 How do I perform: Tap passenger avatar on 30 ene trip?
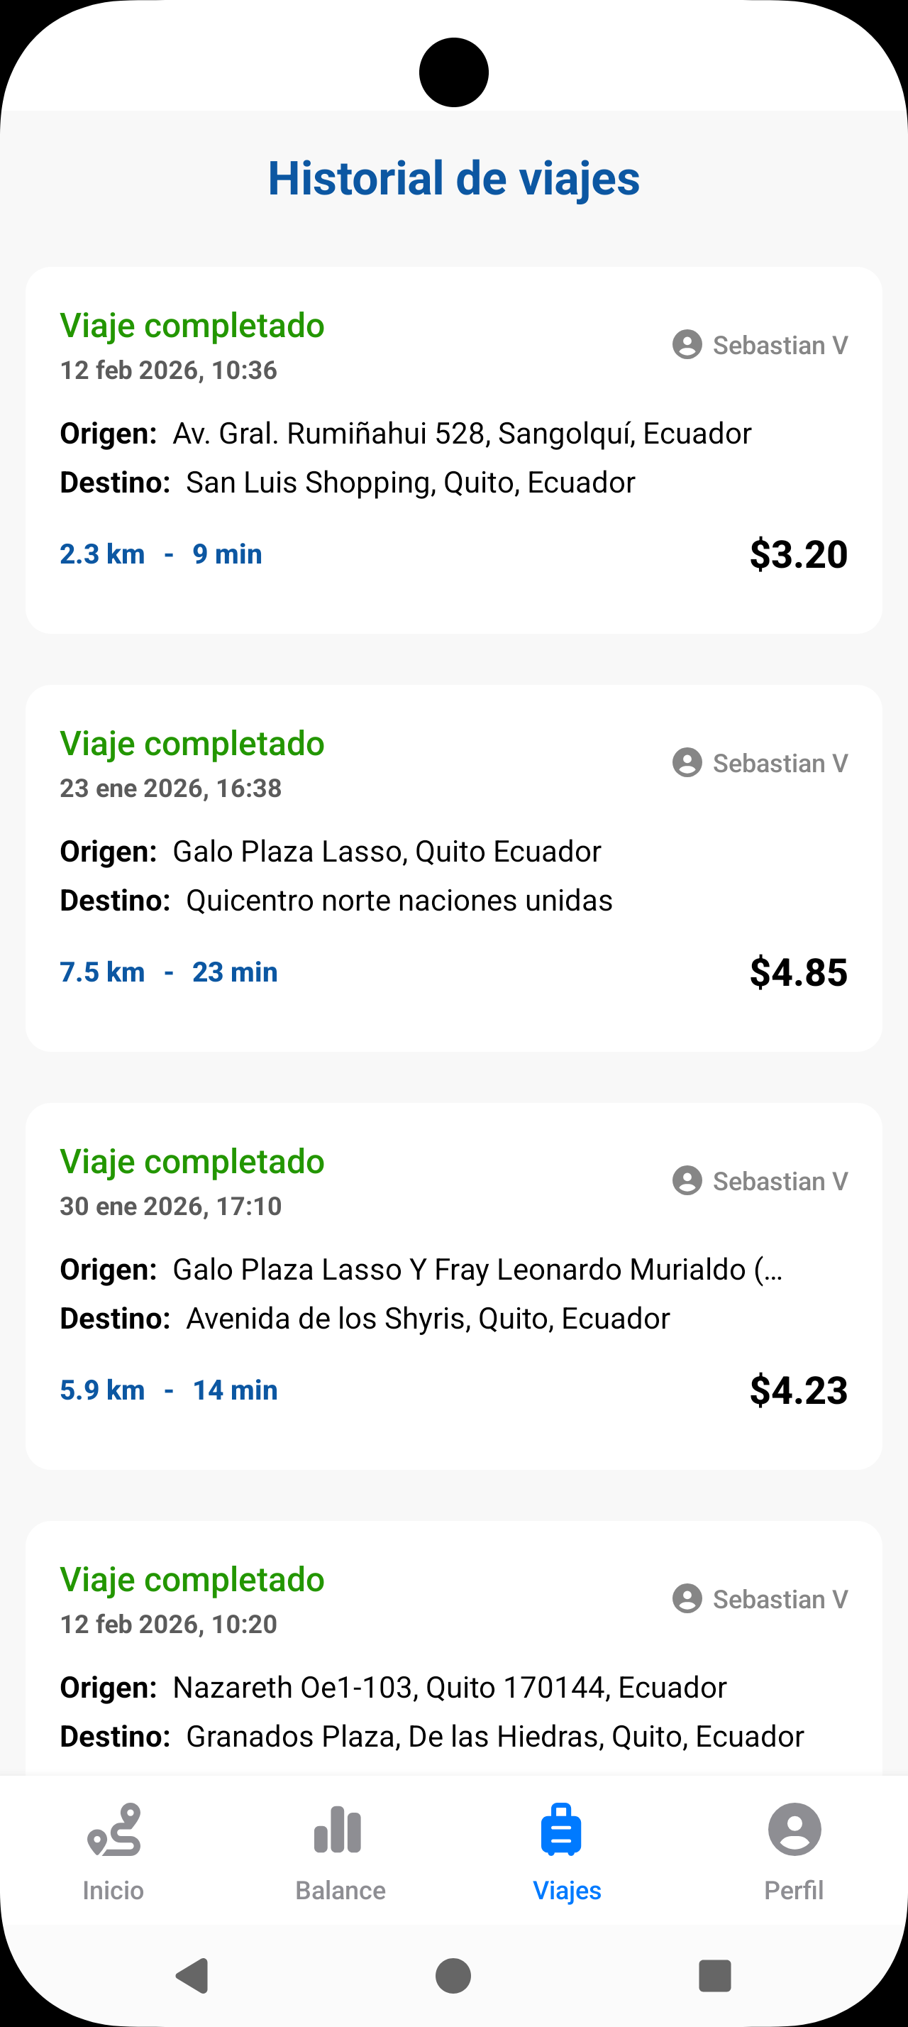pos(687,1180)
